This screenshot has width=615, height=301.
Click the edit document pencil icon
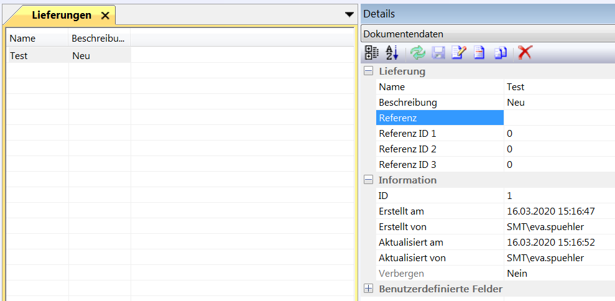point(458,53)
